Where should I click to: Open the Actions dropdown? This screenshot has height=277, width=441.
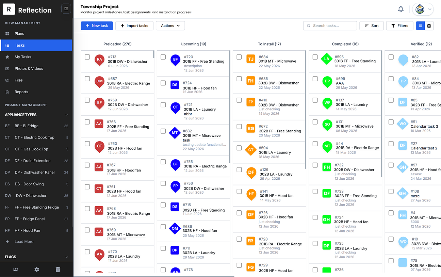[170, 26]
